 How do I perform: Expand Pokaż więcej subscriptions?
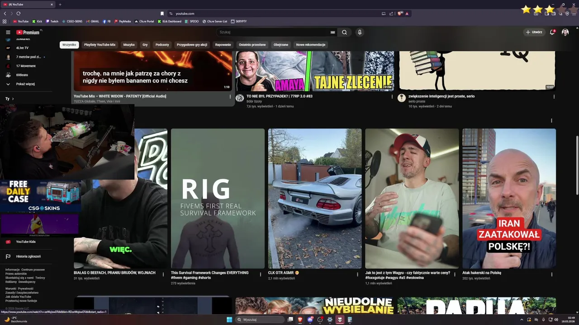pyautogui.click(x=25, y=84)
